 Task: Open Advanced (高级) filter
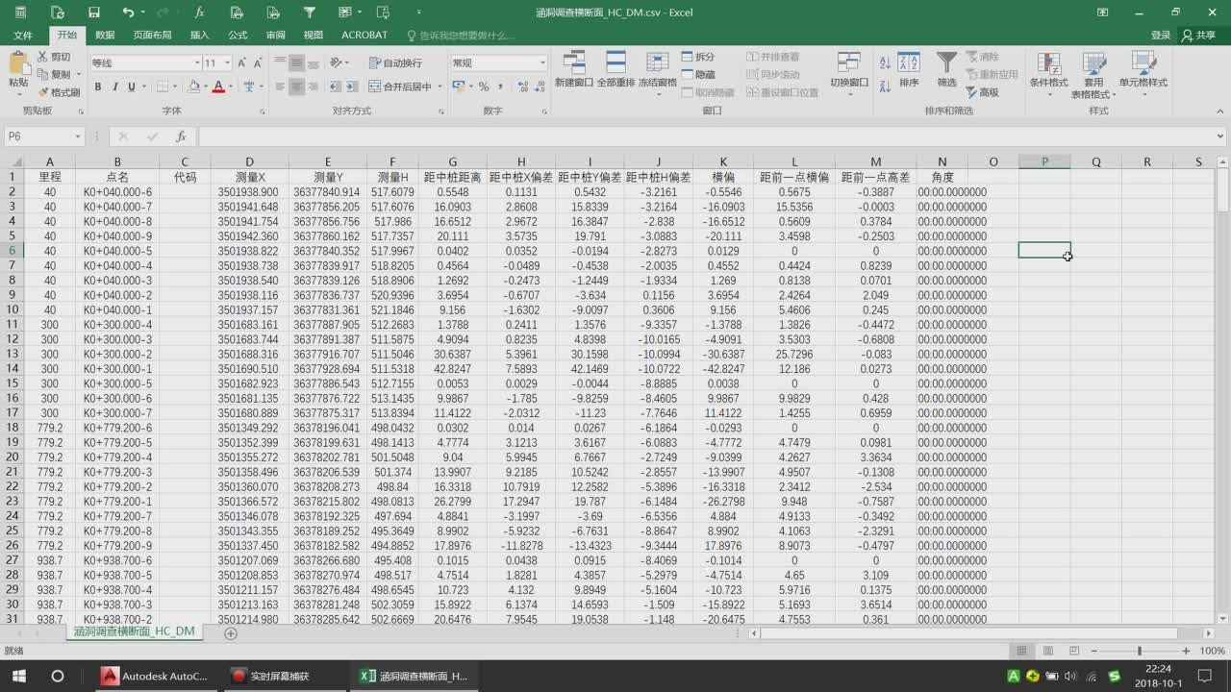(982, 92)
